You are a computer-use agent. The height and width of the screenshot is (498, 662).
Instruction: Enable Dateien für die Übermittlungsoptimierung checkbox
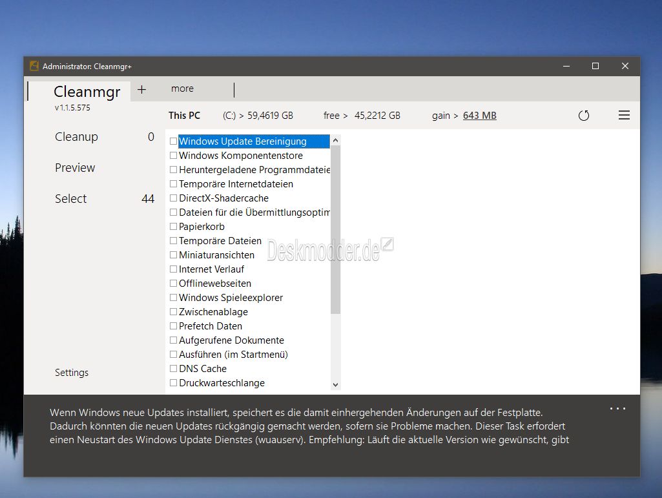coord(173,212)
